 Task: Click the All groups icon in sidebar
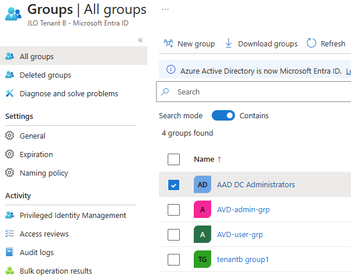coord(10,56)
